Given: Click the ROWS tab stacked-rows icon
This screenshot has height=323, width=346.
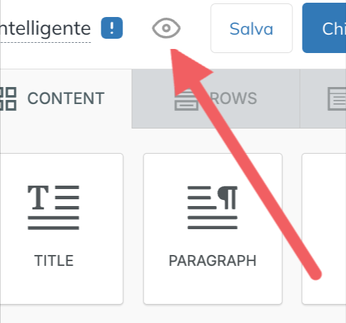Looking at the screenshot, I should click(x=186, y=100).
